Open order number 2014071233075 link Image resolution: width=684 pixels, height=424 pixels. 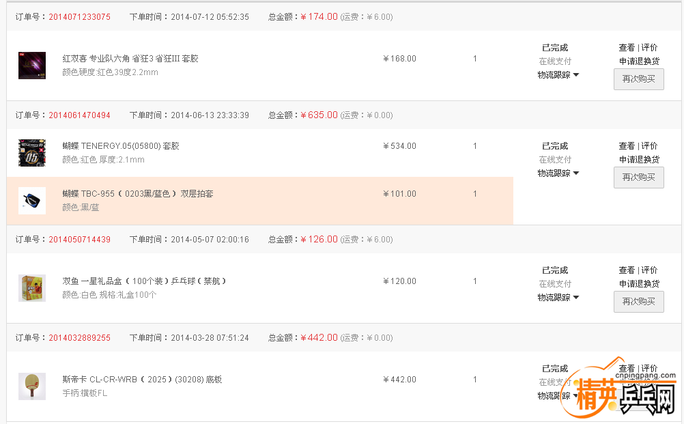click(79, 17)
